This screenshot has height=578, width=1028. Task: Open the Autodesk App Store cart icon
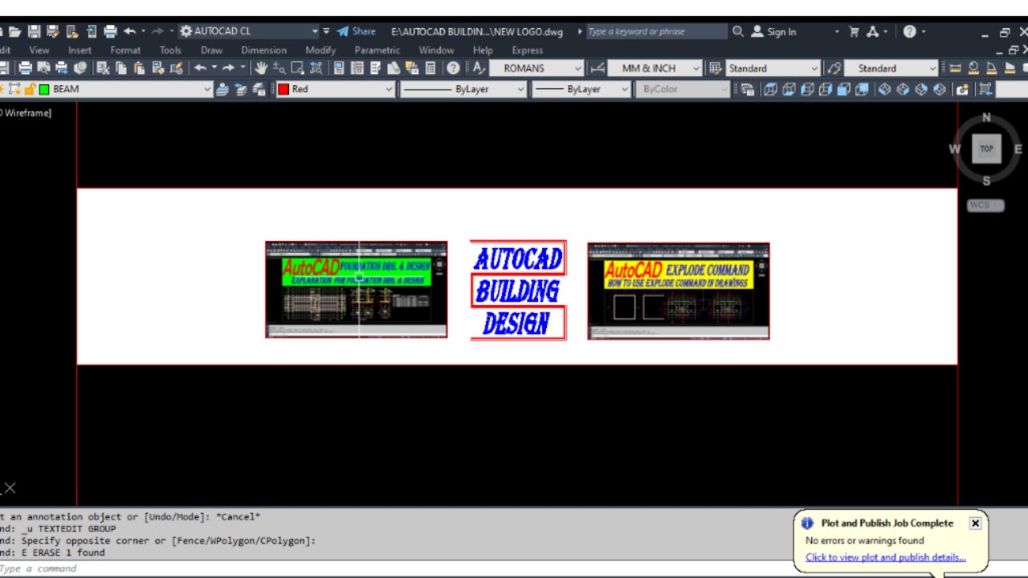point(854,31)
